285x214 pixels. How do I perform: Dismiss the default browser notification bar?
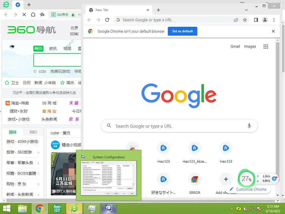pos(273,31)
